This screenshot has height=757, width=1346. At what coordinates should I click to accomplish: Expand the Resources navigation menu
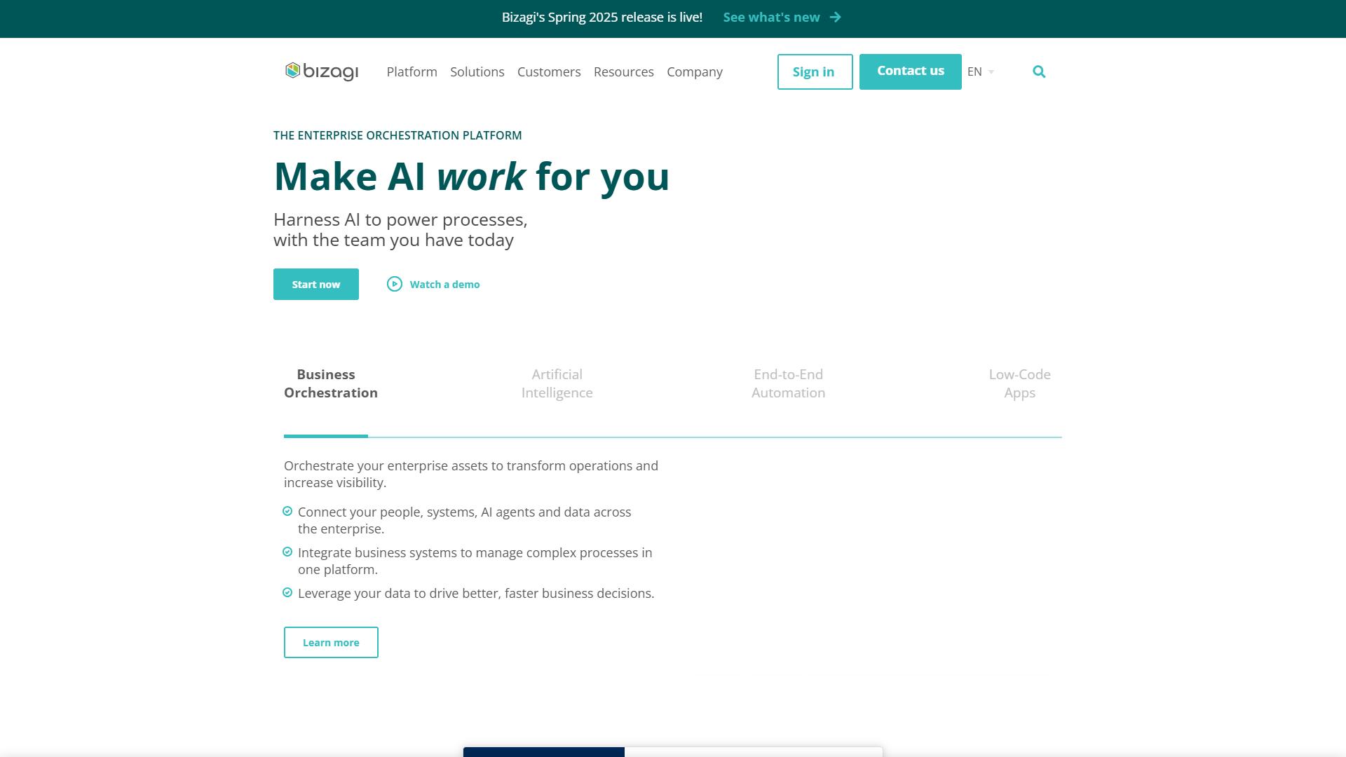[x=624, y=71]
